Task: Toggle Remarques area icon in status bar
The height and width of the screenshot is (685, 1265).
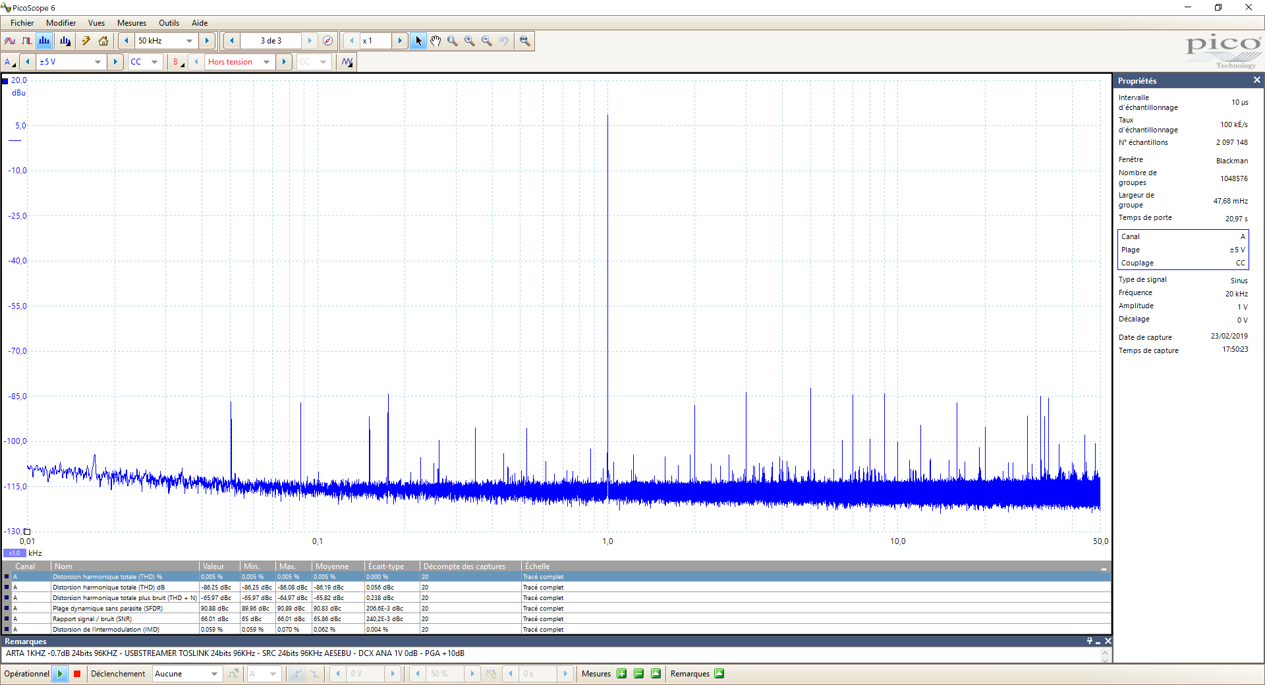Action: pos(719,674)
